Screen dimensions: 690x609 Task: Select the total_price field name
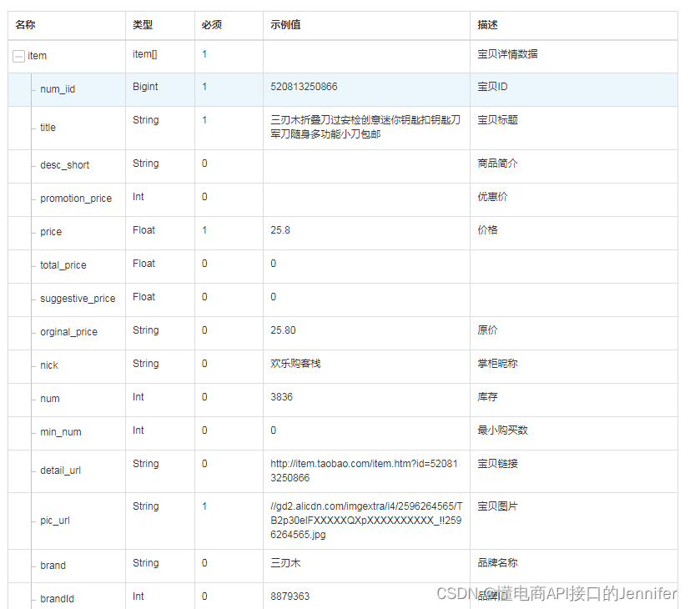point(63,265)
